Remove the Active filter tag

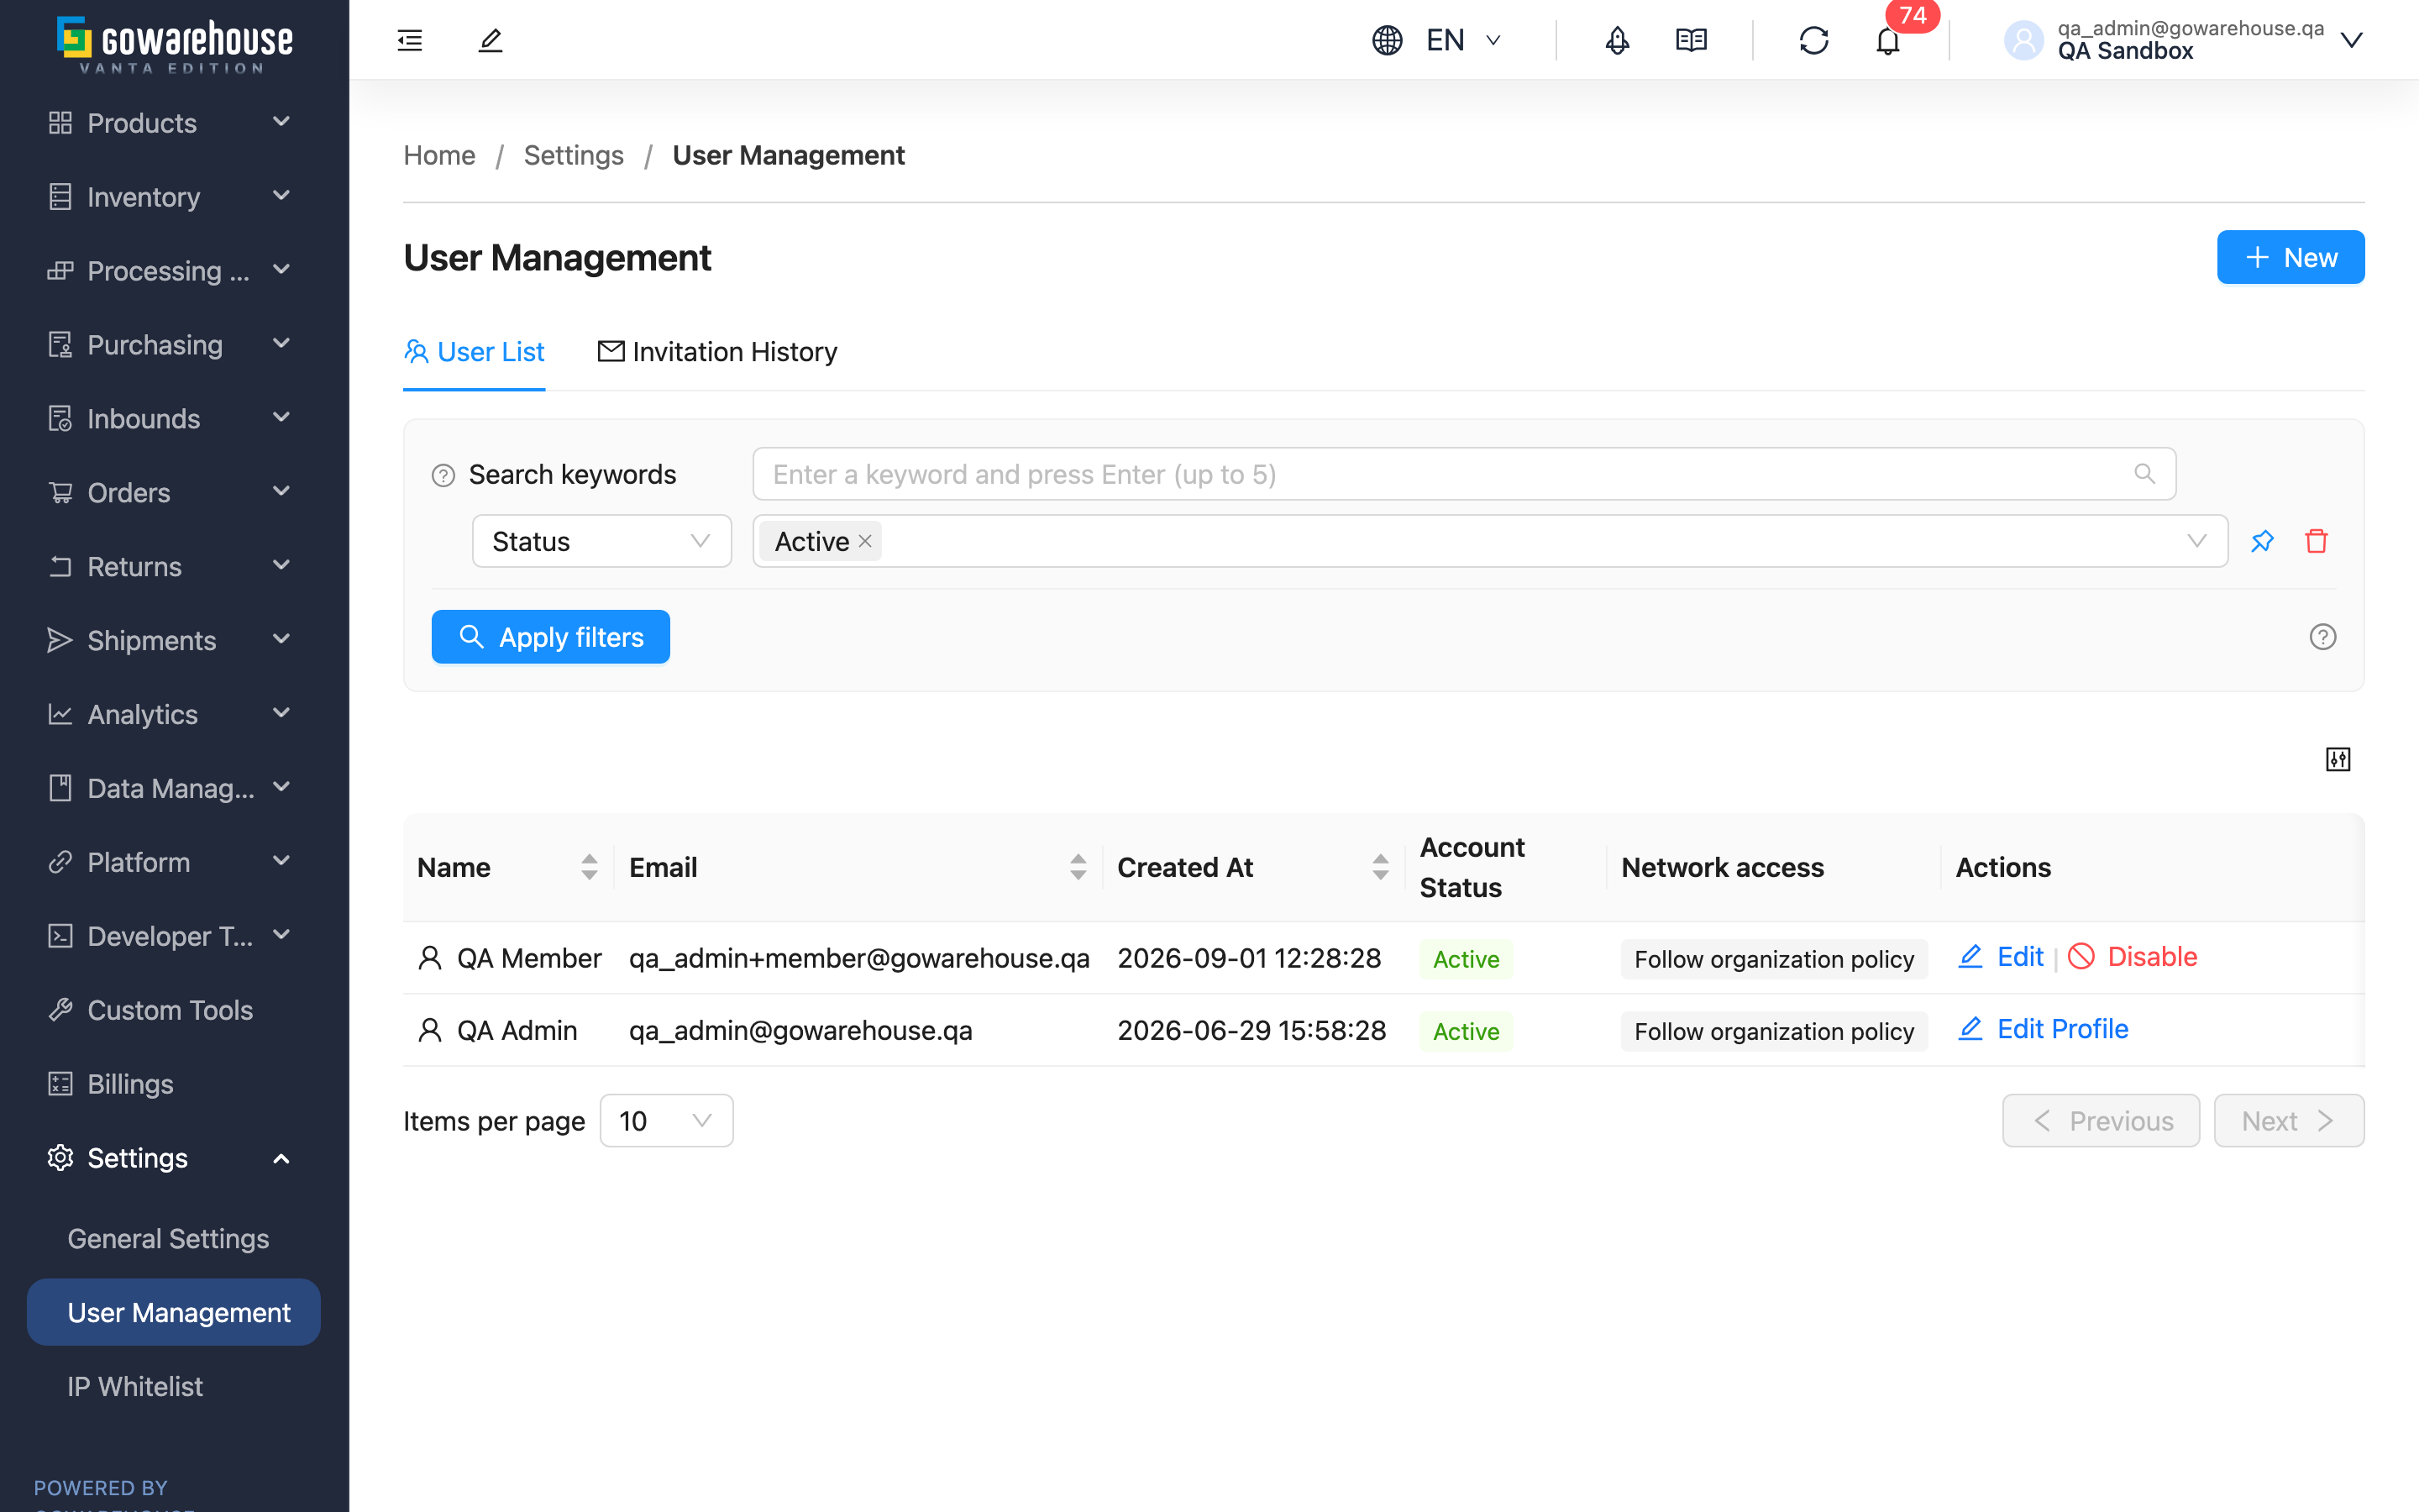click(864, 541)
